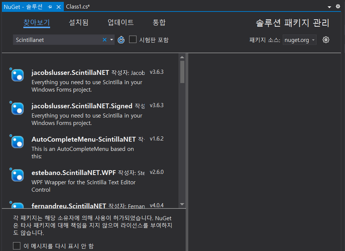Click version v1.6.2 of AutoCompleteMenu-ScintillaNET

157,139
